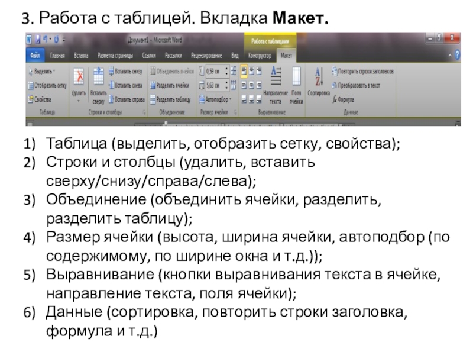This screenshot has height=355, width=473.
Task: Toggle Повторить строки заголовков
Action: [362, 71]
